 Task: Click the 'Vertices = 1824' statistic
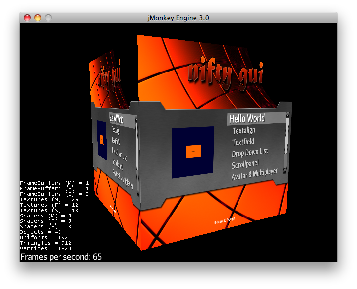pos(46,248)
